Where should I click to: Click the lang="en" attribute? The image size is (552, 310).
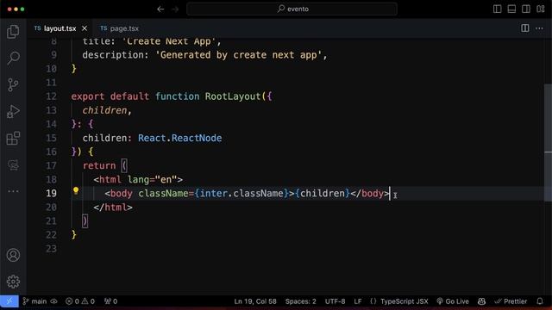(x=152, y=180)
